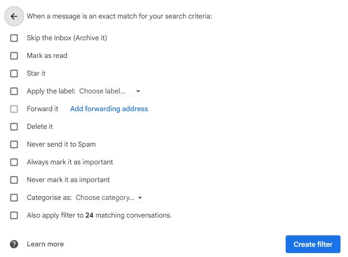Open Learn more about filters
The height and width of the screenshot is (257, 348).
[x=45, y=244]
